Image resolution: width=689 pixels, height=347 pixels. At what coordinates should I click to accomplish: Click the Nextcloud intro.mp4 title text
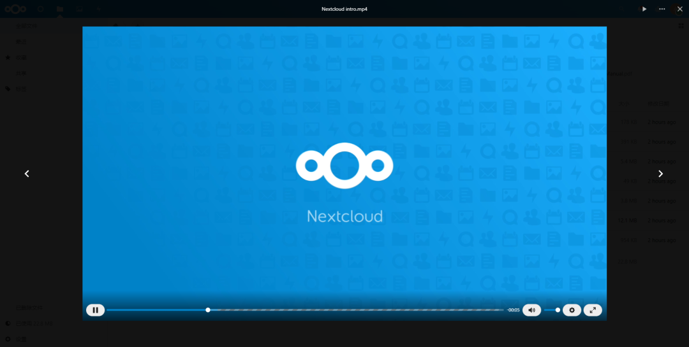[x=344, y=9]
